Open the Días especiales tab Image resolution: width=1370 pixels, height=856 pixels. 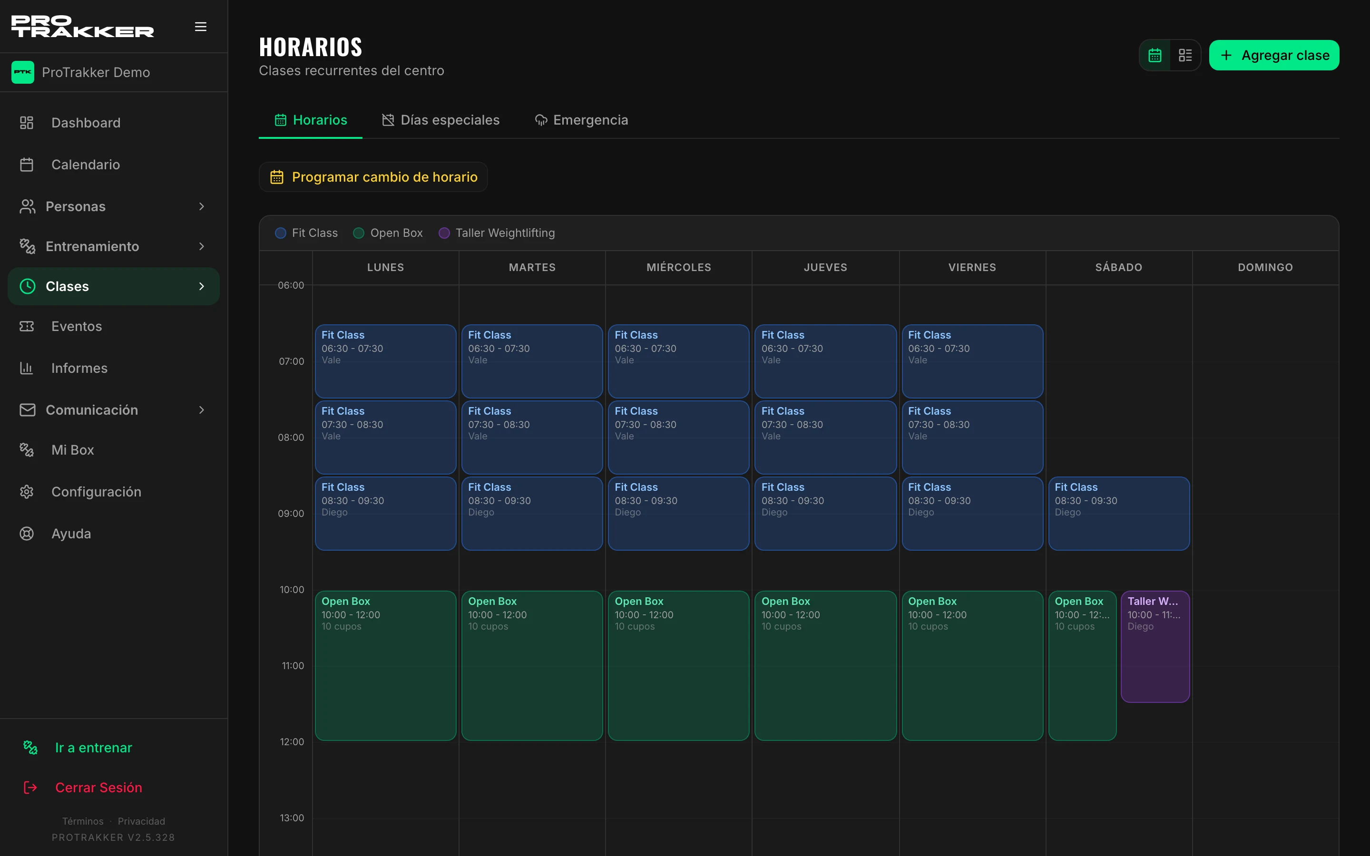tap(440, 120)
